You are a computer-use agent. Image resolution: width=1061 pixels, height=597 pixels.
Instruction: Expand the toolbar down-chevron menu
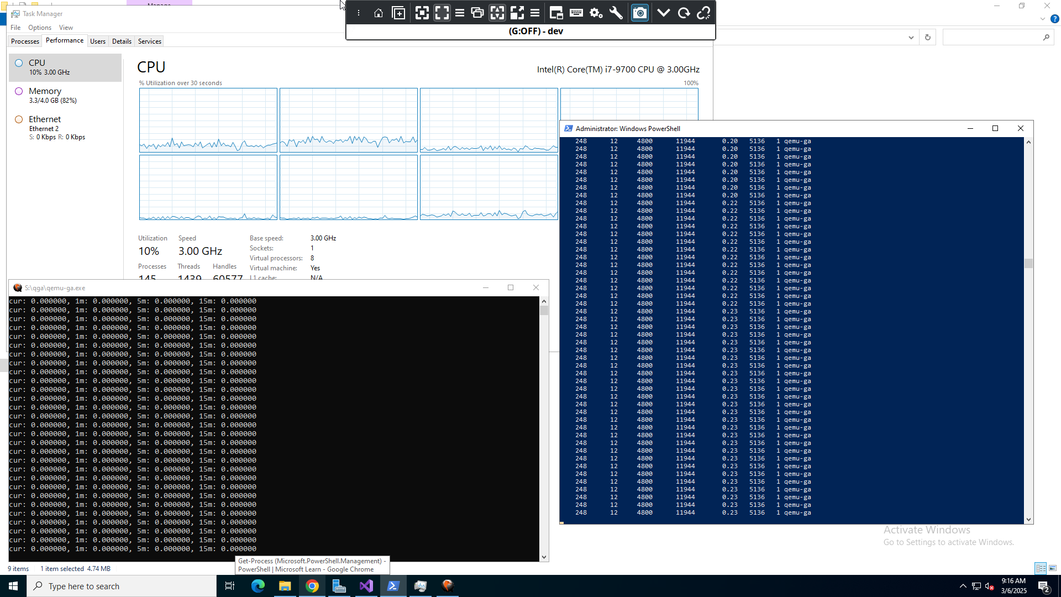(x=664, y=13)
